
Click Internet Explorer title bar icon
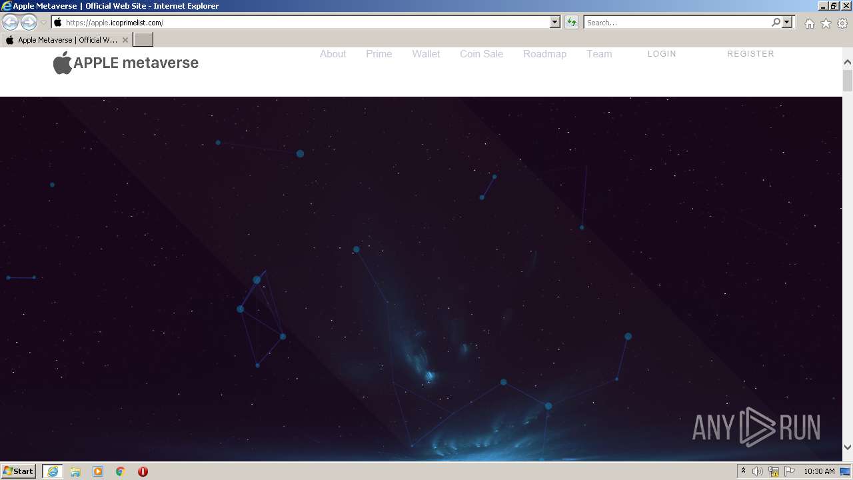[x=7, y=6]
